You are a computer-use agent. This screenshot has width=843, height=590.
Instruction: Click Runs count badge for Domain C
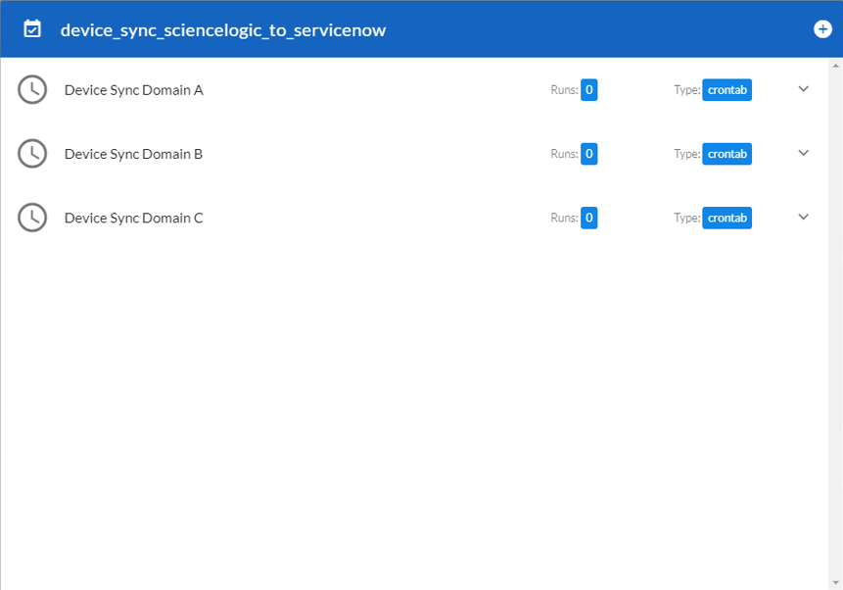click(588, 218)
